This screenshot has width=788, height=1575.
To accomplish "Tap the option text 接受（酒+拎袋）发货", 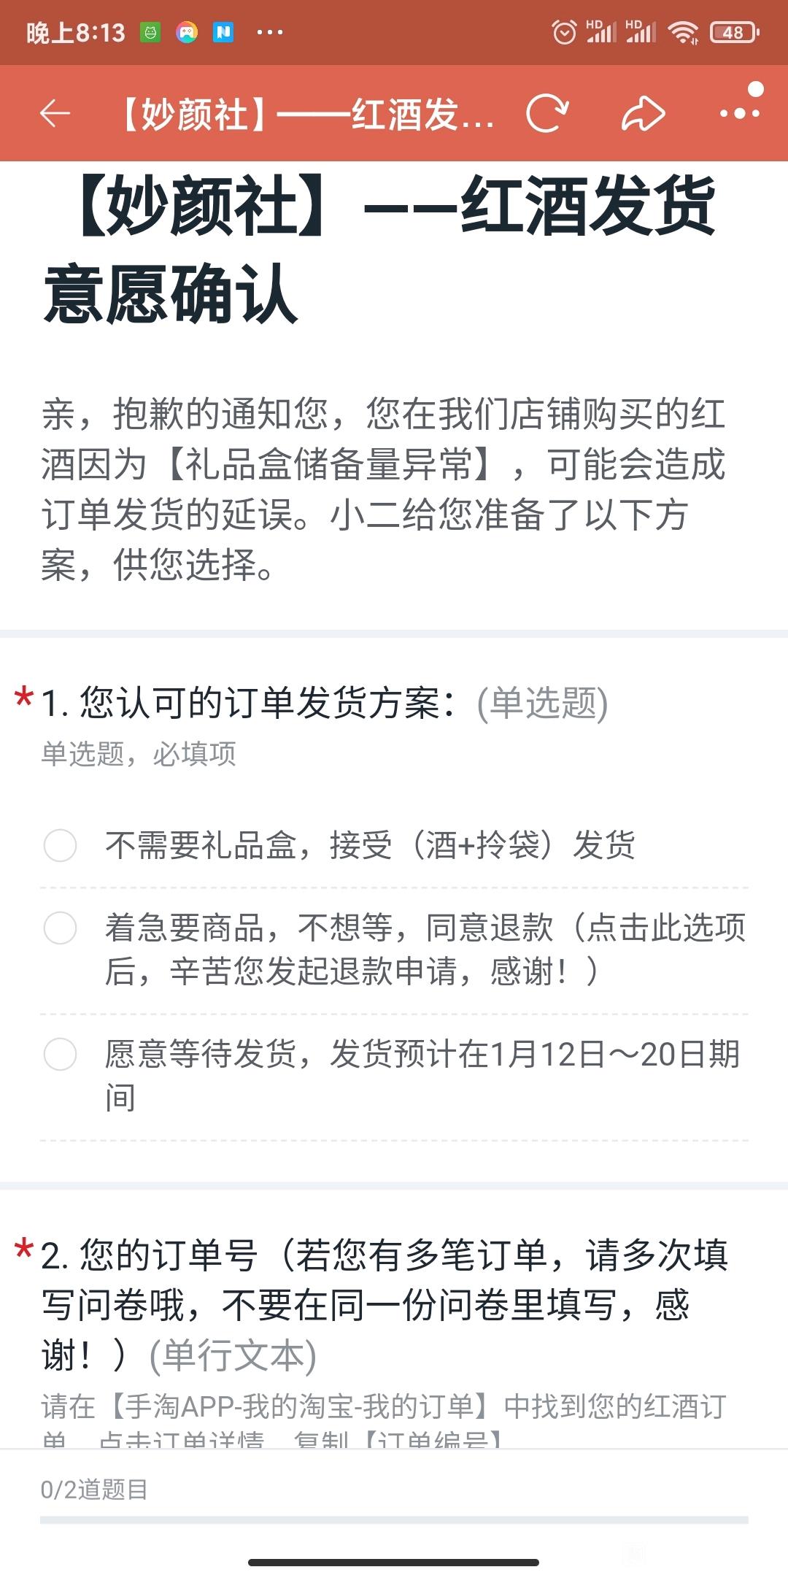I will point(482,845).
